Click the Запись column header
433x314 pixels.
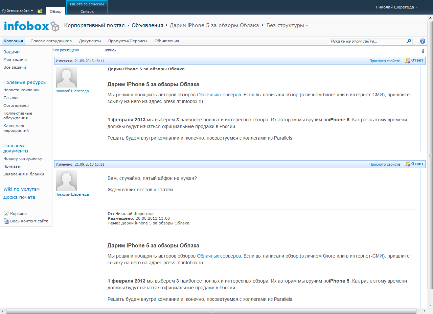110,50
